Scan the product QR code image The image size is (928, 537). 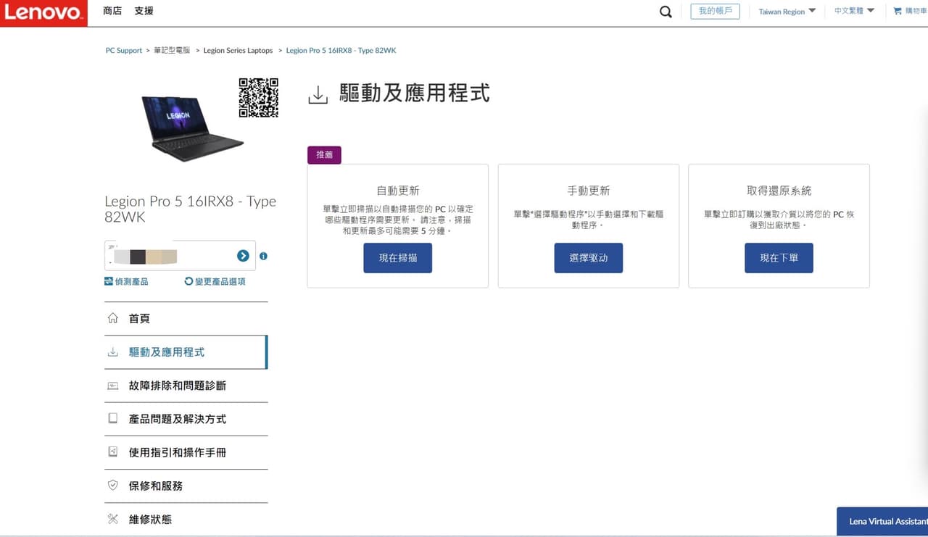point(259,98)
